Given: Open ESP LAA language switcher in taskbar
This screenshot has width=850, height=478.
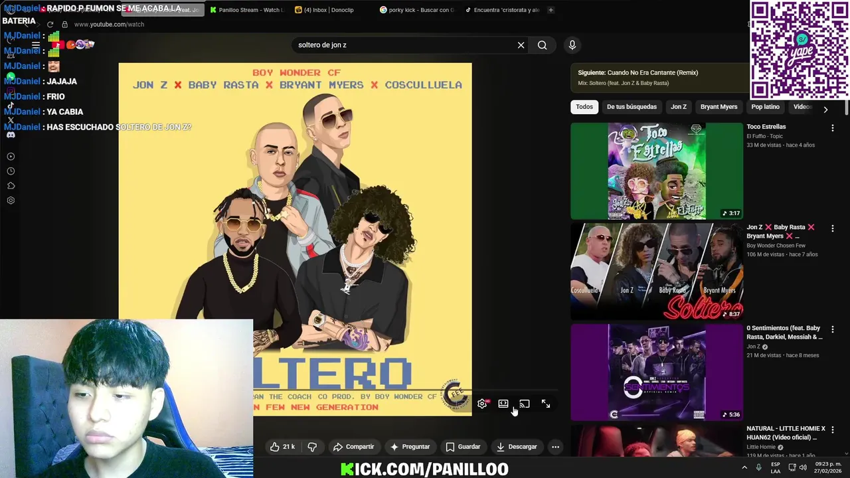Looking at the screenshot, I should pos(776,467).
